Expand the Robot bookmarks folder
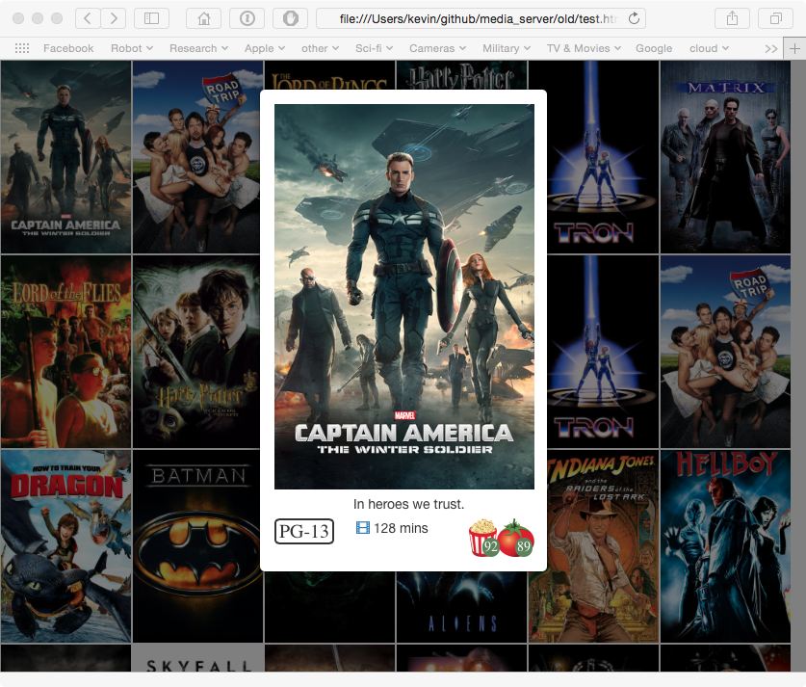Screen dimensions: 806x687 click(x=132, y=48)
